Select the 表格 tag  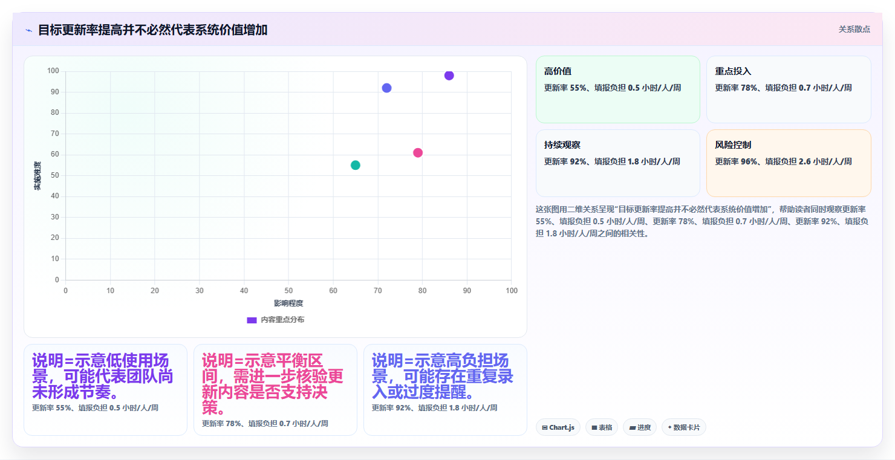click(x=602, y=427)
